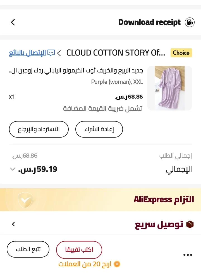The image size is (201, 276).
Task: Expand the توصيل سريع delivery section
Action: click(13, 224)
